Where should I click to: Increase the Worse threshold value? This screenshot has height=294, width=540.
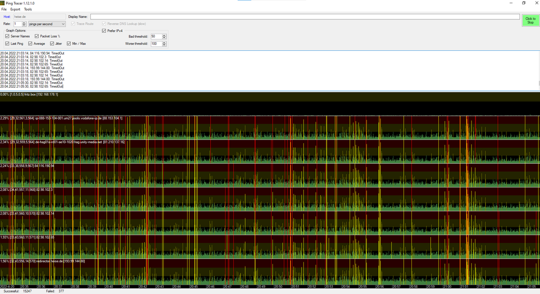pyautogui.click(x=164, y=42)
